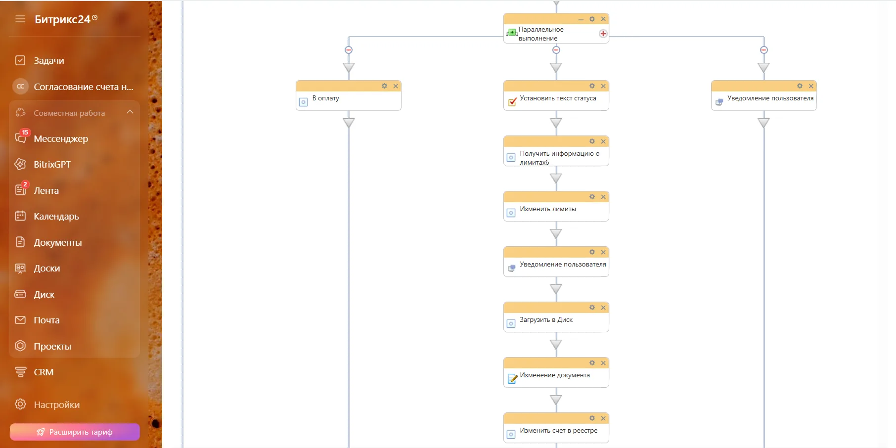
Task: Open gear settings of 'Изменение документа' block
Action: tap(592, 363)
